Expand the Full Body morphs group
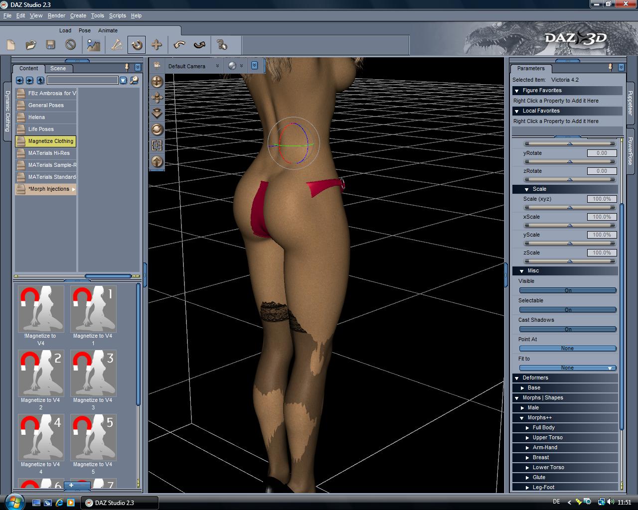 pos(527,428)
